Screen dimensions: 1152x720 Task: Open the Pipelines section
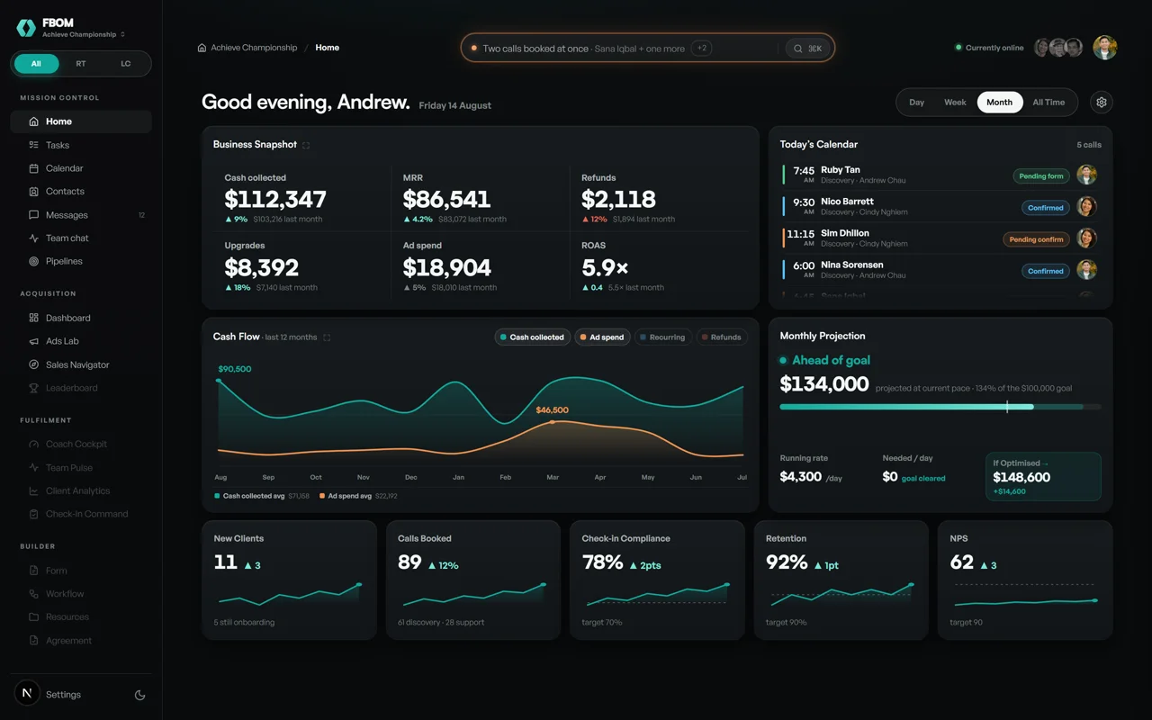point(81,262)
